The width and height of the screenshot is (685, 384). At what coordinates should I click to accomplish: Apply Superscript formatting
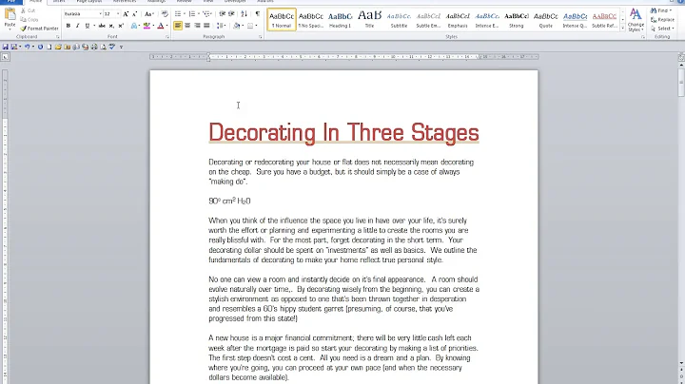121,26
